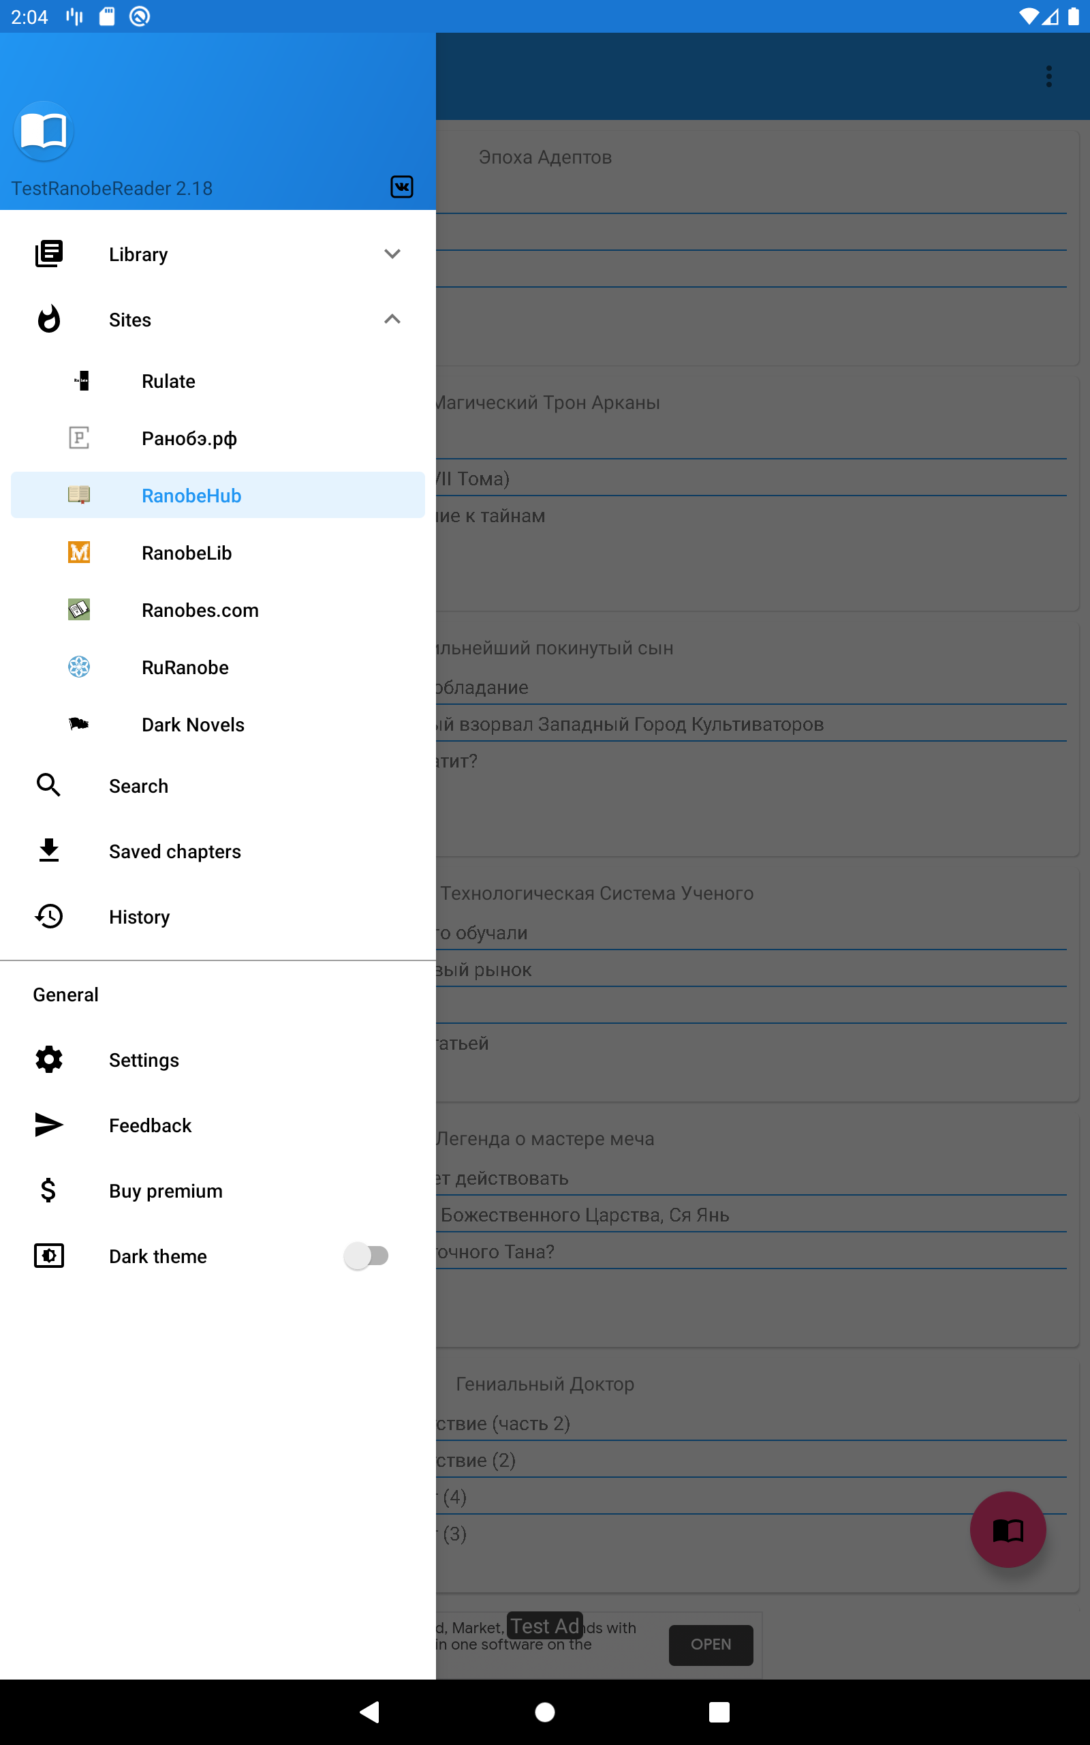Open Search from the drawer
Viewport: 1090px width, 1745px height.
tap(218, 785)
